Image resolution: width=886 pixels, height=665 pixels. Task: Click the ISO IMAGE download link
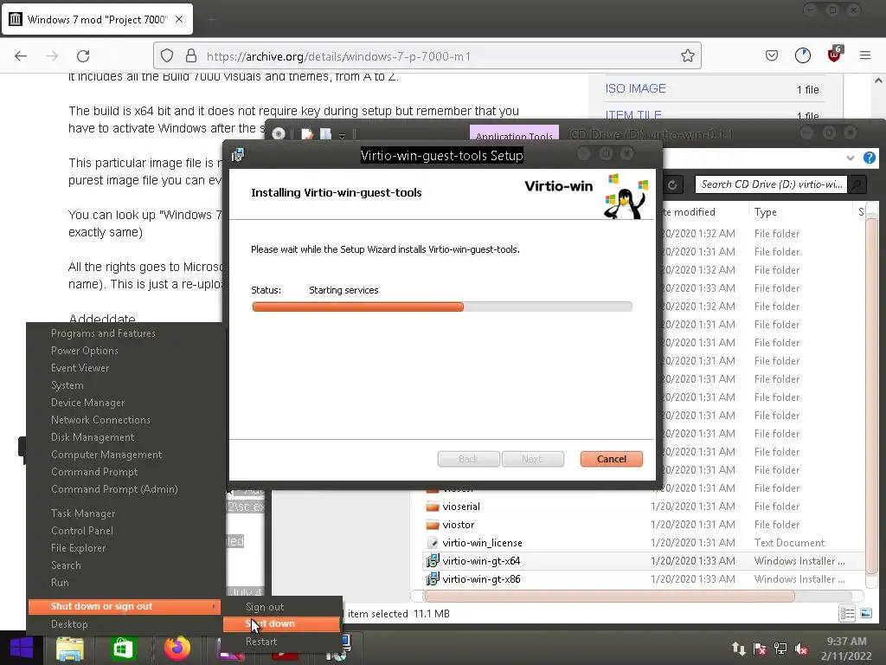click(x=636, y=88)
